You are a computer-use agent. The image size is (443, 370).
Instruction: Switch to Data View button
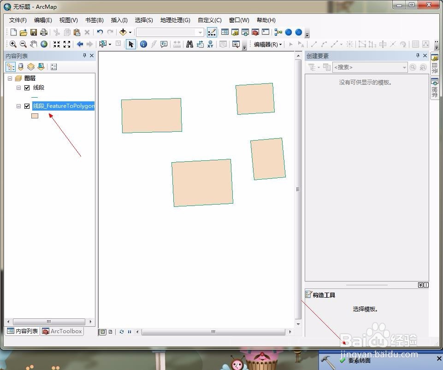(x=103, y=332)
